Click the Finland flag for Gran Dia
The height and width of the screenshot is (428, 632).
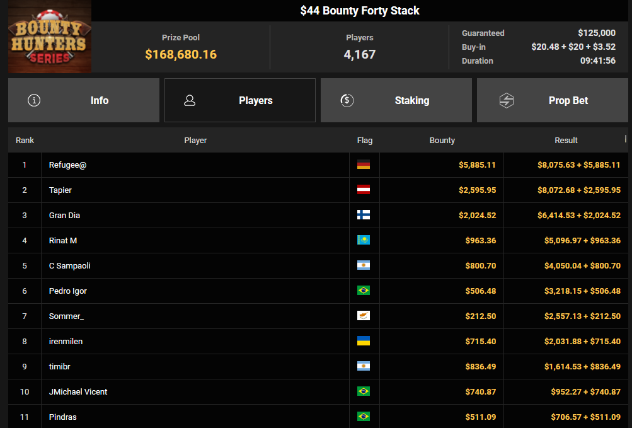364,216
